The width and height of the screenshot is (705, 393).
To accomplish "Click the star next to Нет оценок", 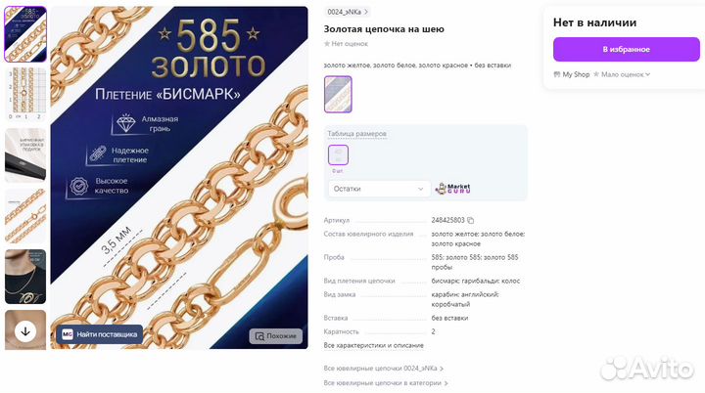I will click(327, 44).
